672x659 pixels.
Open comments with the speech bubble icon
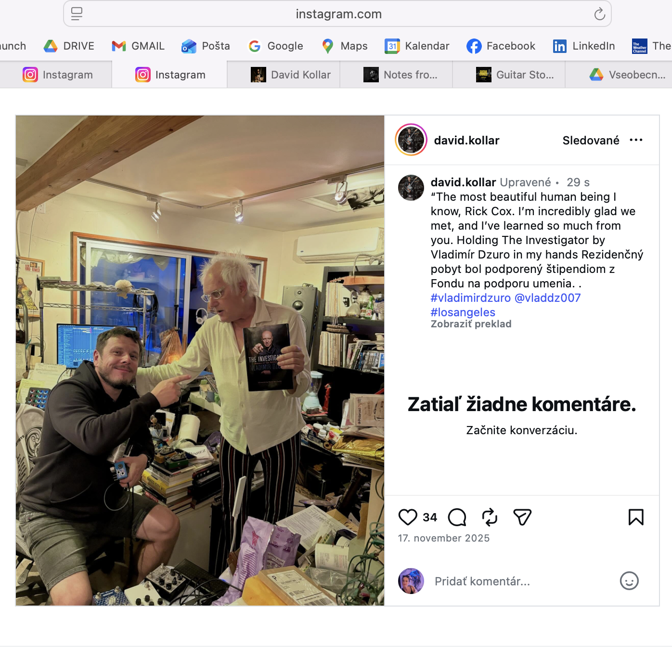click(457, 517)
